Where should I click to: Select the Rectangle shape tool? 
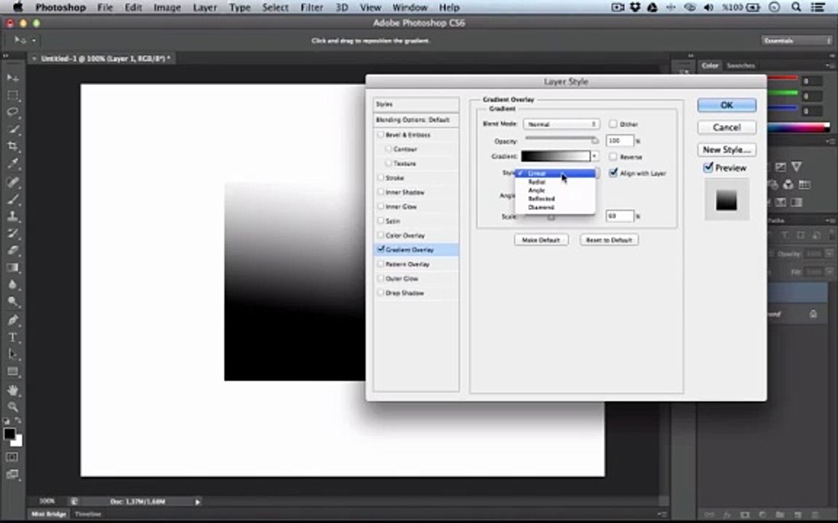pyautogui.click(x=13, y=371)
